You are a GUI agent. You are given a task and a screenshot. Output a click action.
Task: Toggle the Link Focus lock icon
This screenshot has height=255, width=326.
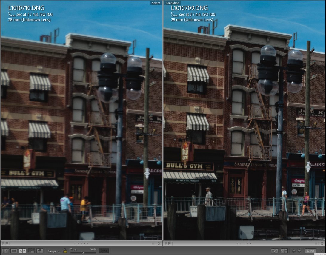[x=65, y=251]
